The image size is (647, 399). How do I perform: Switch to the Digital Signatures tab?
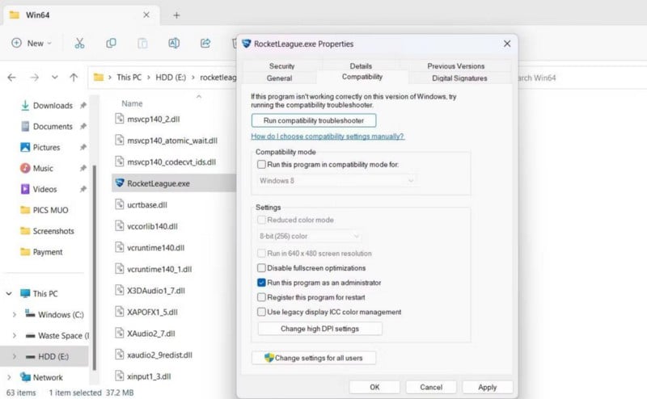[459, 78]
